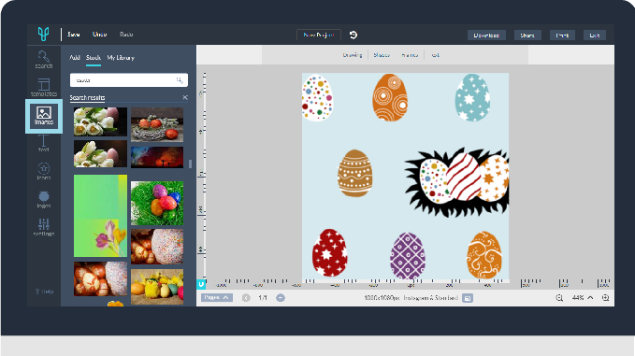Select the red striped egg in nest

pos(464,177)
